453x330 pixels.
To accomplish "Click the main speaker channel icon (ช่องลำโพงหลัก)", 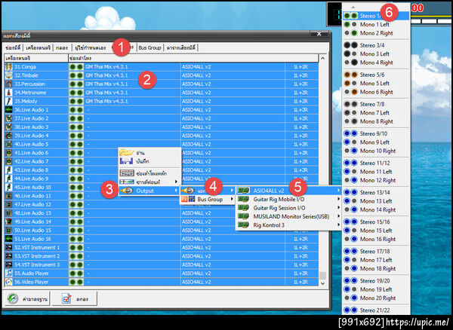I will click(127, 173).
